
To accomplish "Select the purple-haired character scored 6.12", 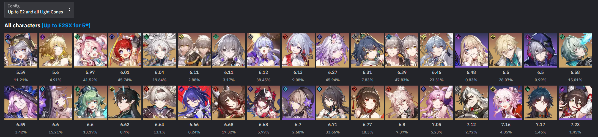I will pos(264,50).
